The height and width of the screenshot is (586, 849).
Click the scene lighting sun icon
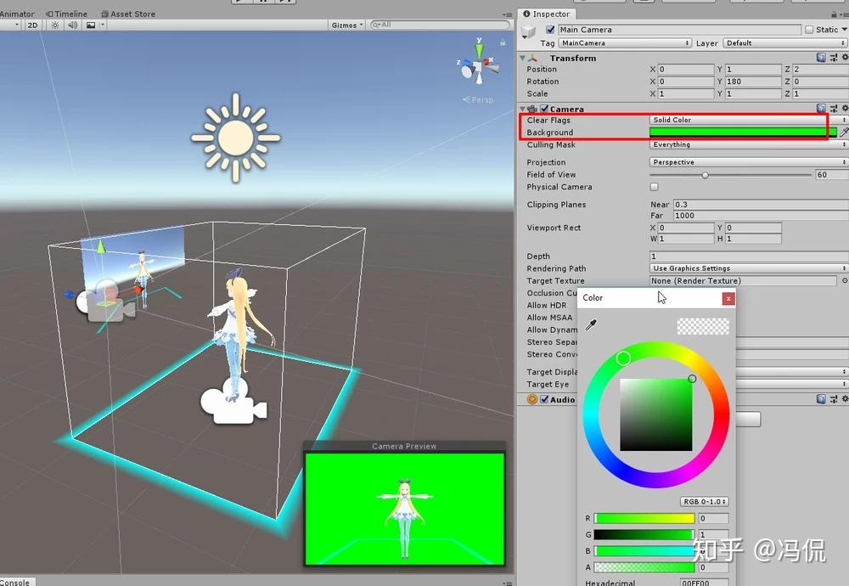pyautogui.click(x=54, y=25)
